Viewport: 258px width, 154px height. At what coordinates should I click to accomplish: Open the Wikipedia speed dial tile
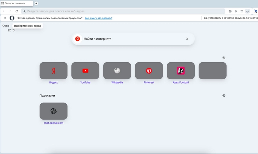coord(117,70)
